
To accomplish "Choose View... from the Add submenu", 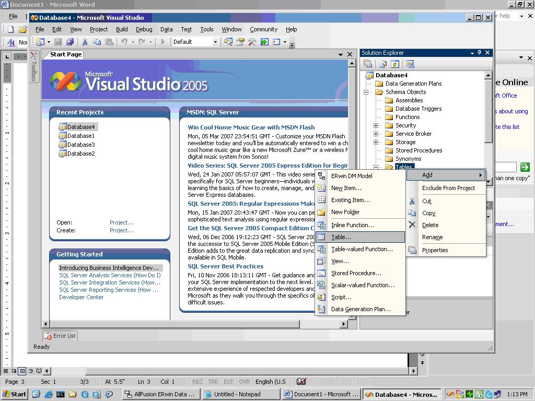I will click(x=360, y=261).
